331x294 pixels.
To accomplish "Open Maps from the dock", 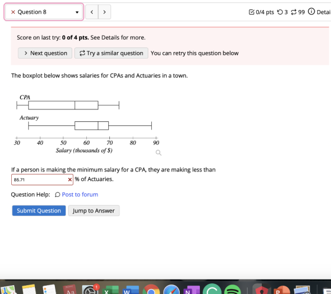I will (8, 289).
